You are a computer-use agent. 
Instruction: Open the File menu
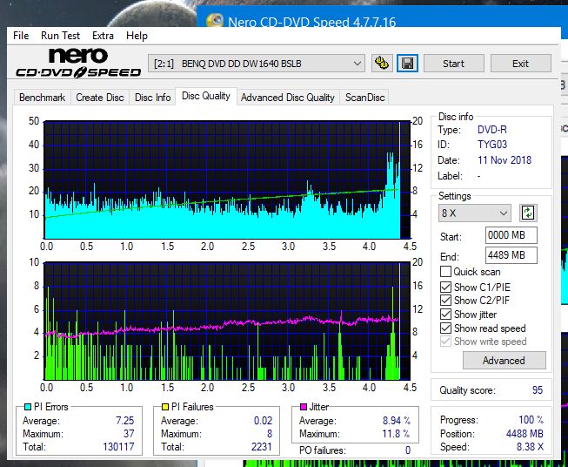(21, 36)
